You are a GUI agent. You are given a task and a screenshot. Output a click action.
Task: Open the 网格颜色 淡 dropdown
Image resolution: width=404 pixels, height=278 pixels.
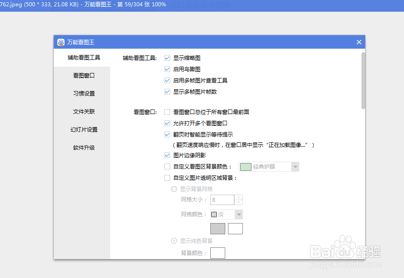240,214
